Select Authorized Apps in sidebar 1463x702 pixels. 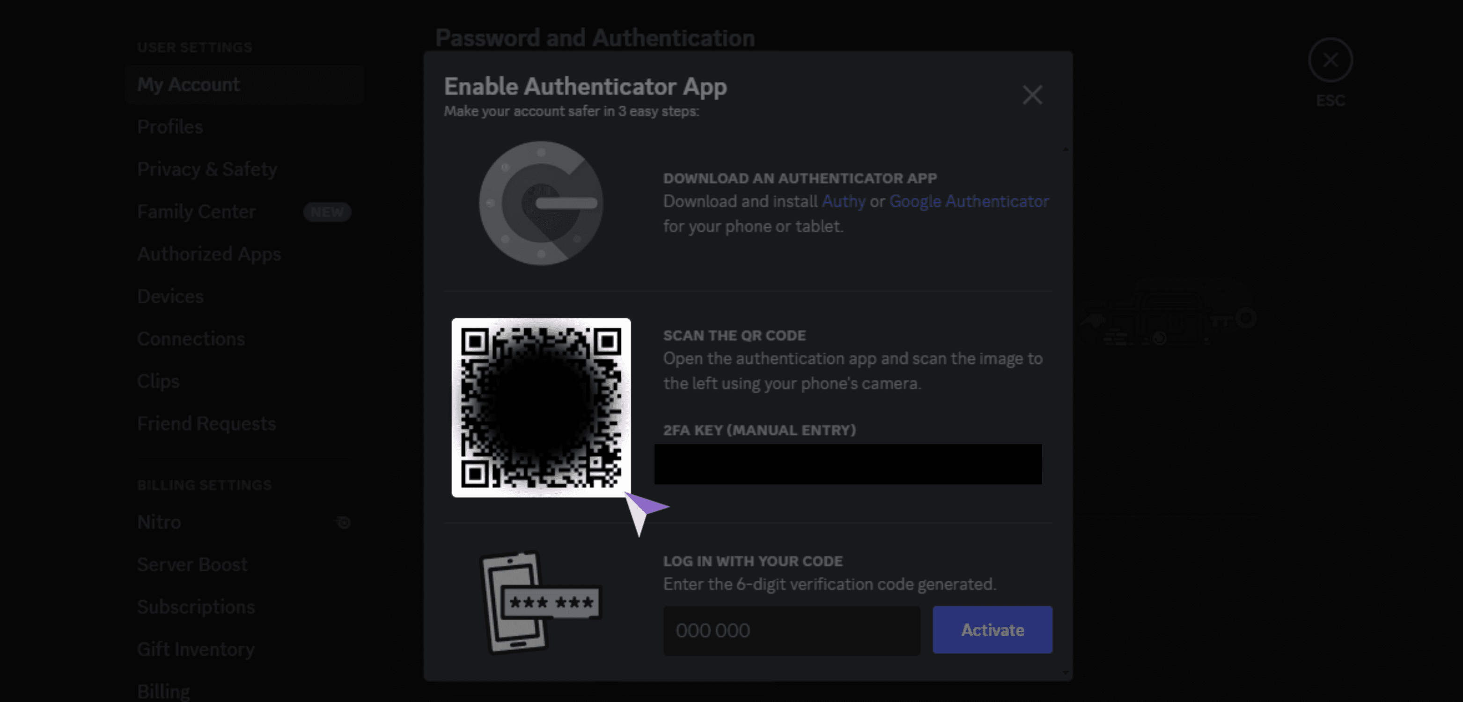[209, 254]
